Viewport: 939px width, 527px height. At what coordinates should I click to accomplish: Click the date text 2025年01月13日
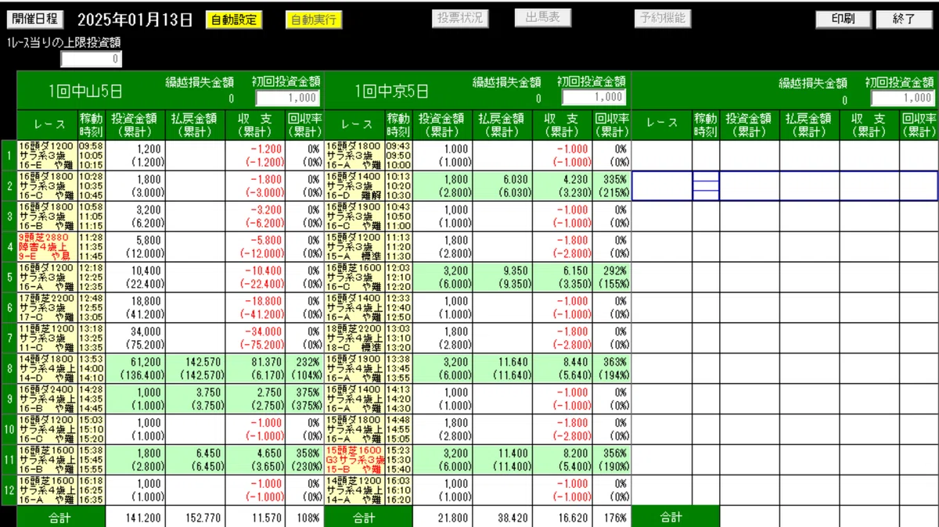pyautogui.click(x=135, y=20)
